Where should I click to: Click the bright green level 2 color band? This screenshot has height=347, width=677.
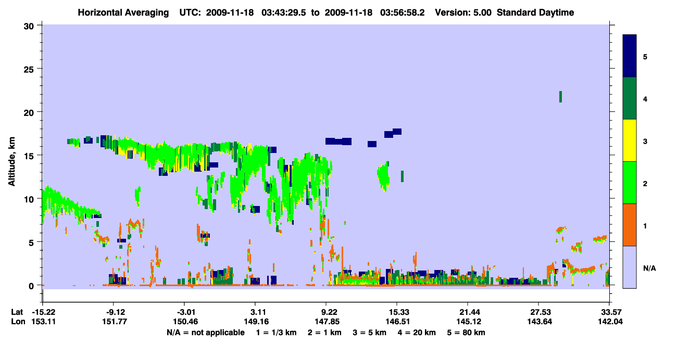pyautogui.click(x=630, y=183)
